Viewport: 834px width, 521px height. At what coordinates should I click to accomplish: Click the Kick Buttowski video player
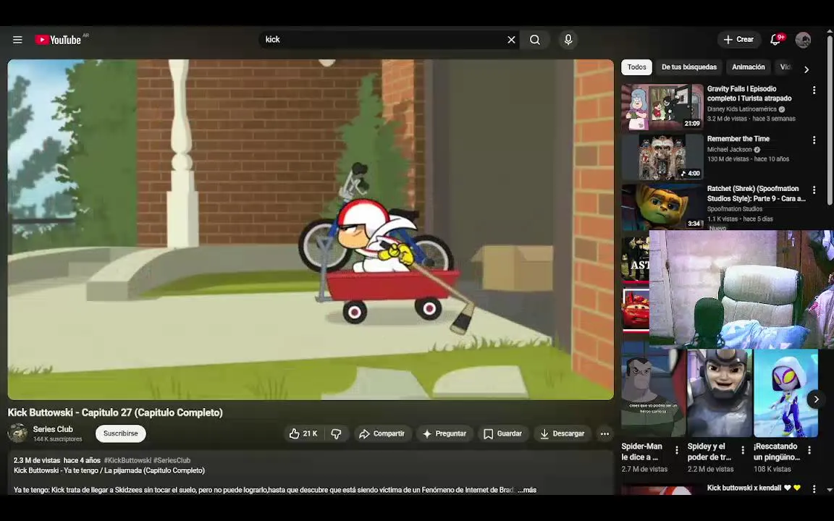pyautogui.click(x=311, y=229)
